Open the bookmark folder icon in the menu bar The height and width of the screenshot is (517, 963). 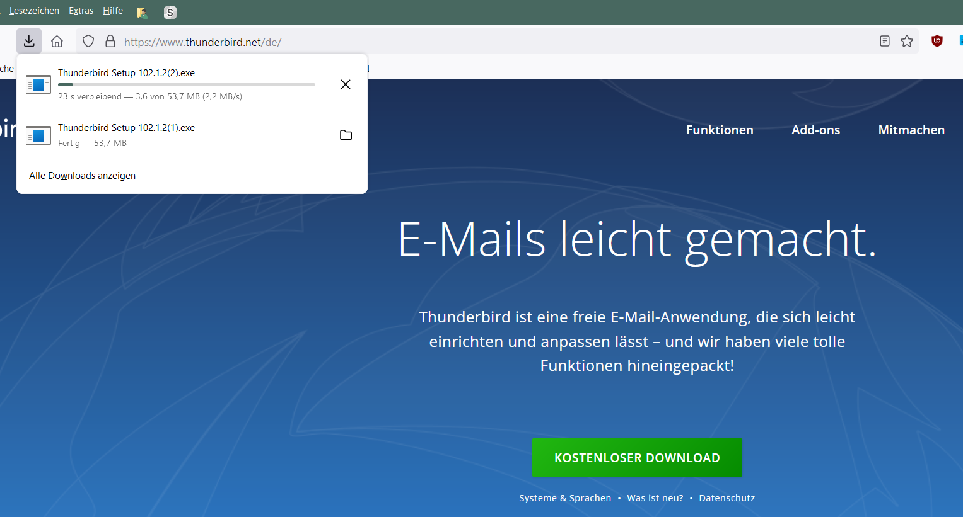click(142, 12)
